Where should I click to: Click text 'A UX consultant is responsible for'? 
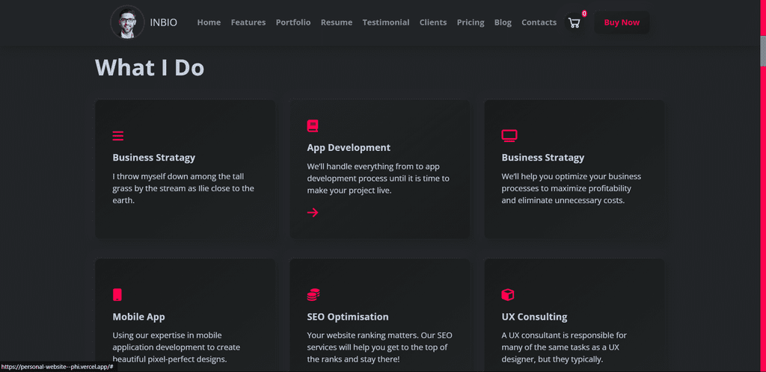564,335
